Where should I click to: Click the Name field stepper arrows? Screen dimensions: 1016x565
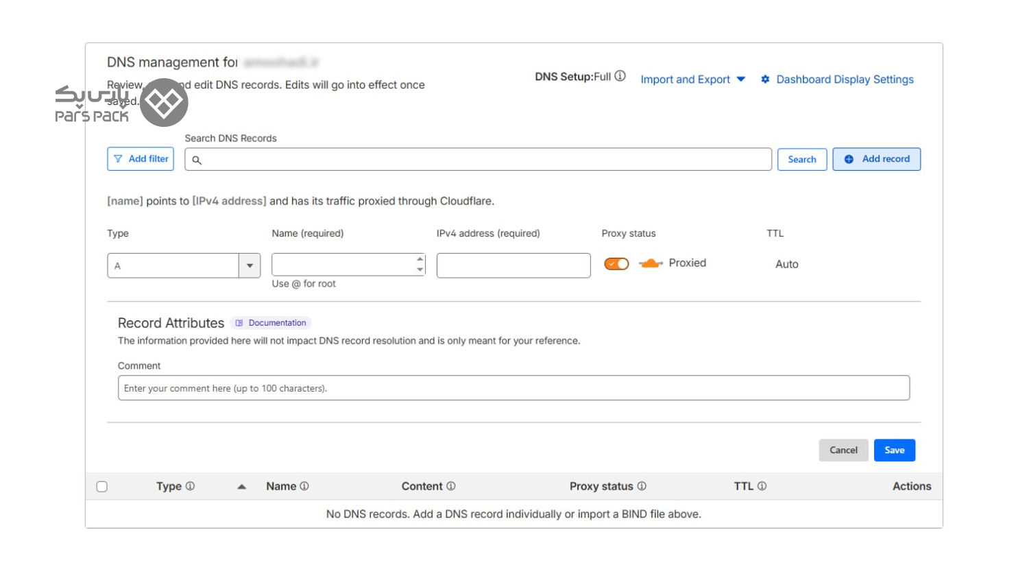pos(420,264)
